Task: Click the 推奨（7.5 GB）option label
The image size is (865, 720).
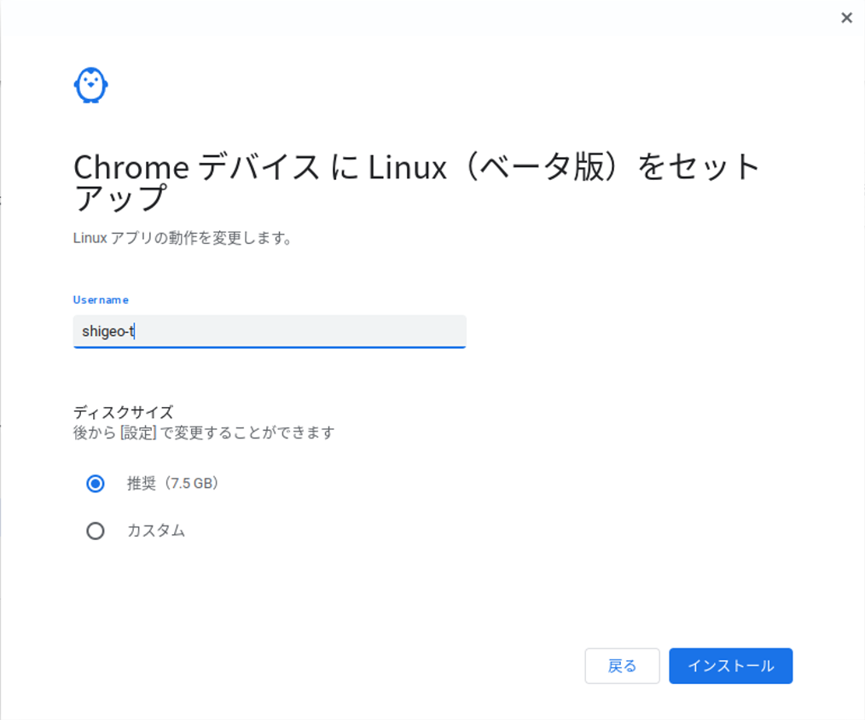Action: (174, 484)
